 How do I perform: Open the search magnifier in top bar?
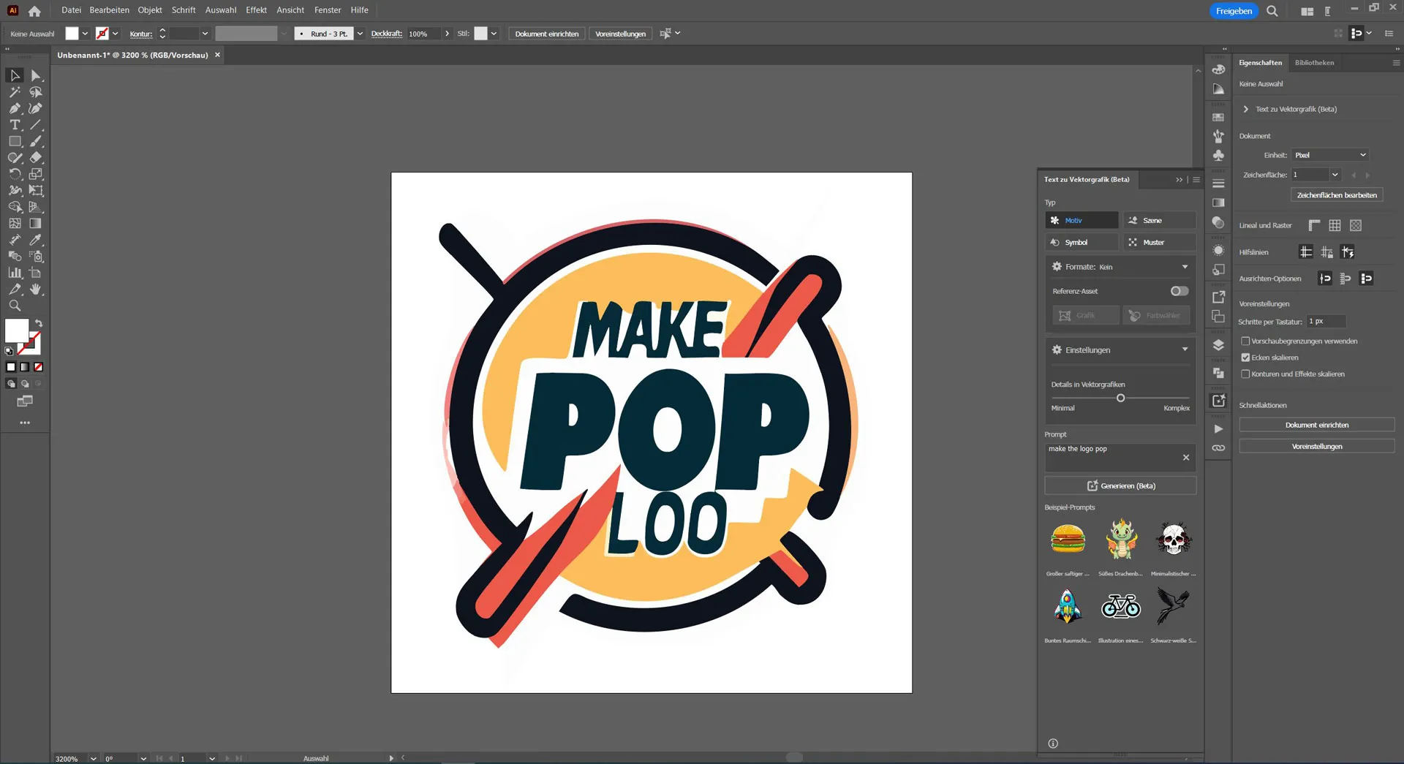point(1272,11)
